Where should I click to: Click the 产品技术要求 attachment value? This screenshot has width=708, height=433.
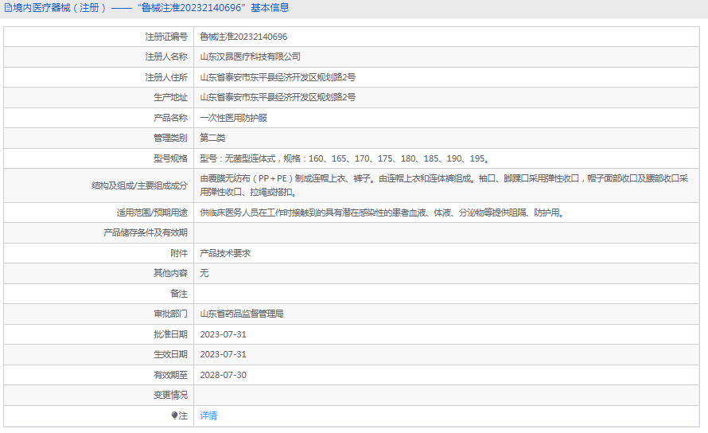click(x=225, y=254)
